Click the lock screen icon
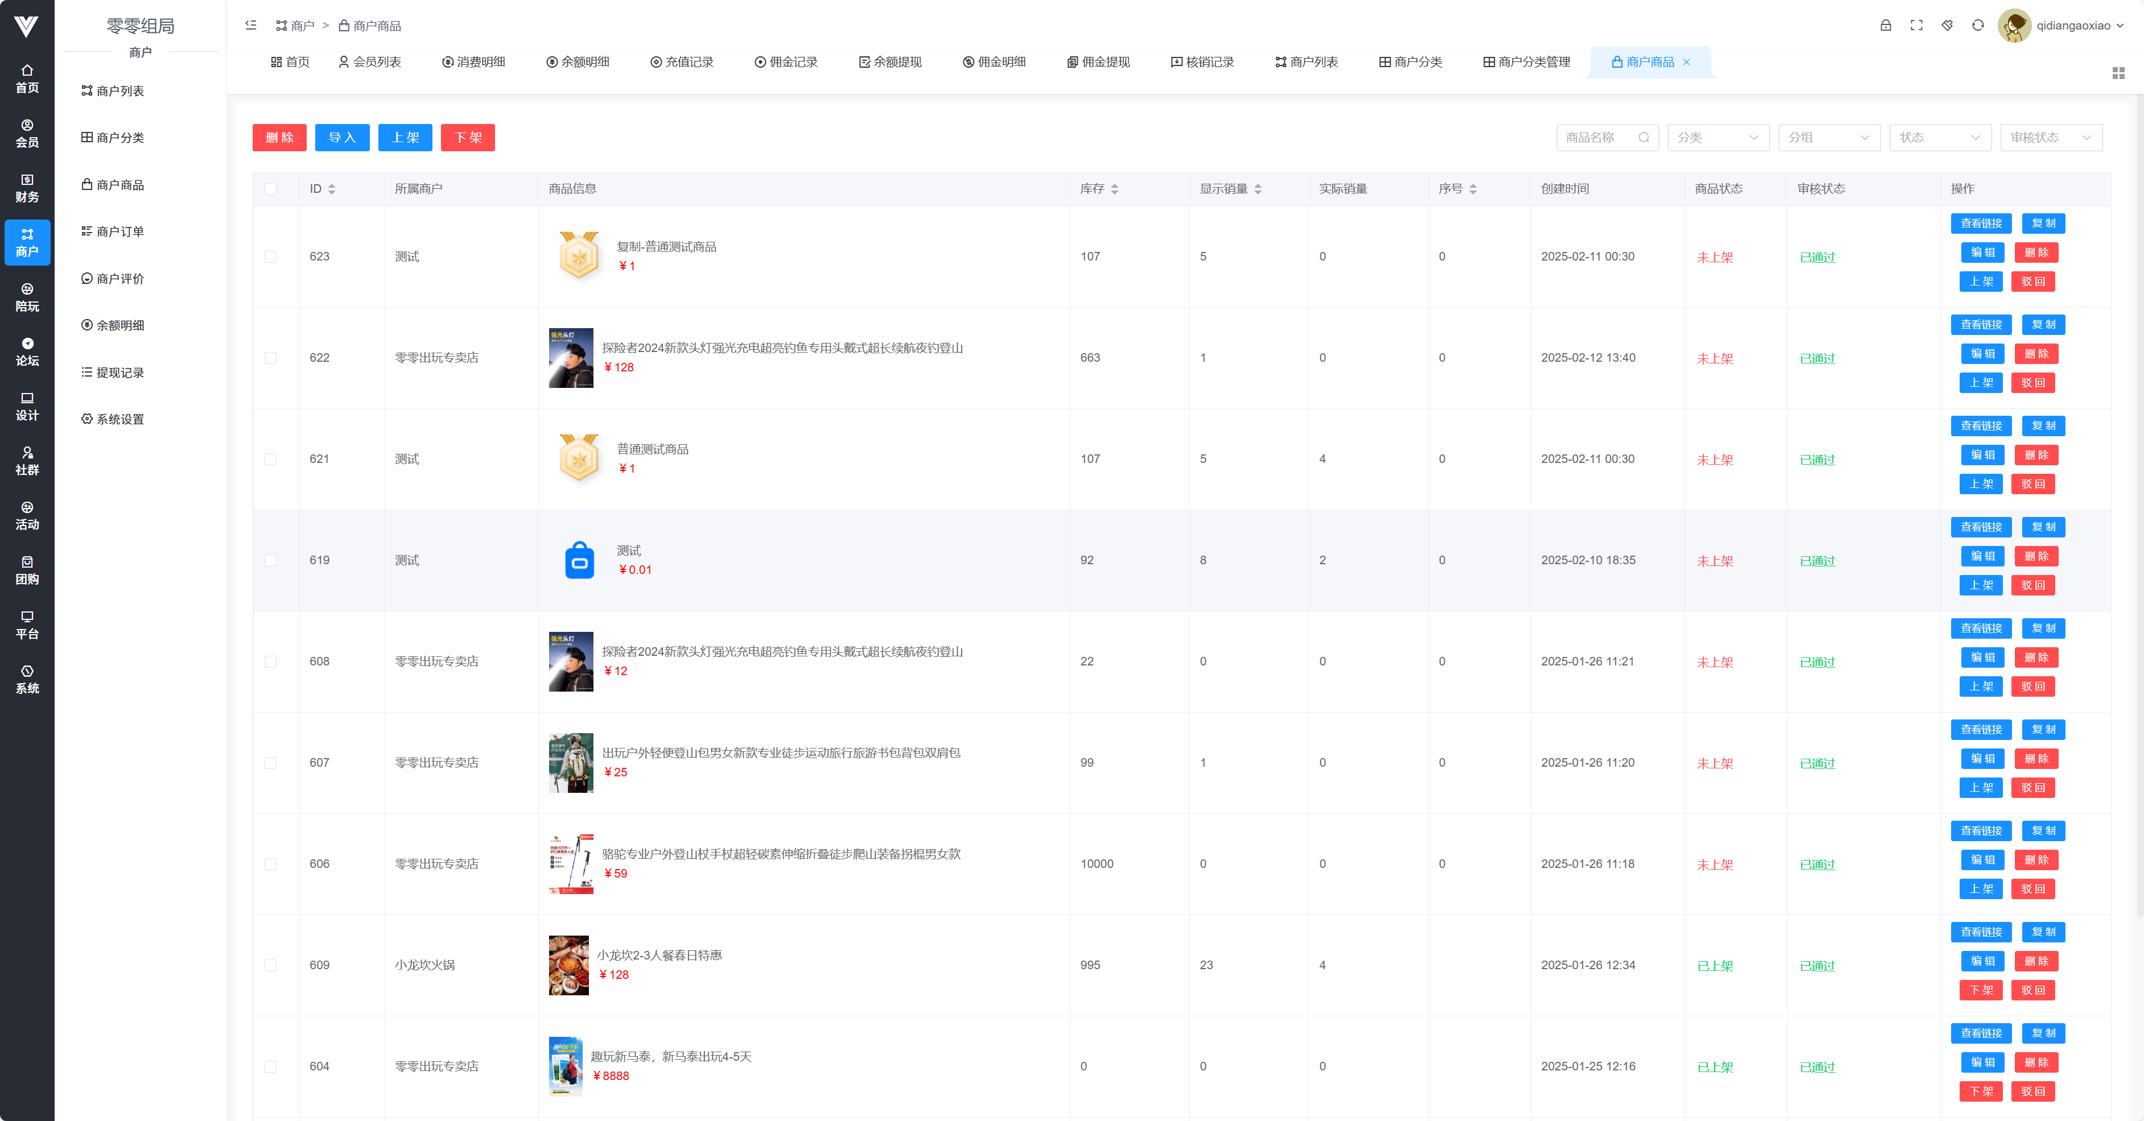This screenshot has height=1121, width=2144. tap(1885, 26)
